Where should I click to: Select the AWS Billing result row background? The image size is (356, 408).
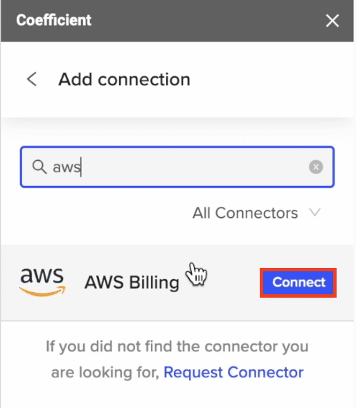(177, 282)
